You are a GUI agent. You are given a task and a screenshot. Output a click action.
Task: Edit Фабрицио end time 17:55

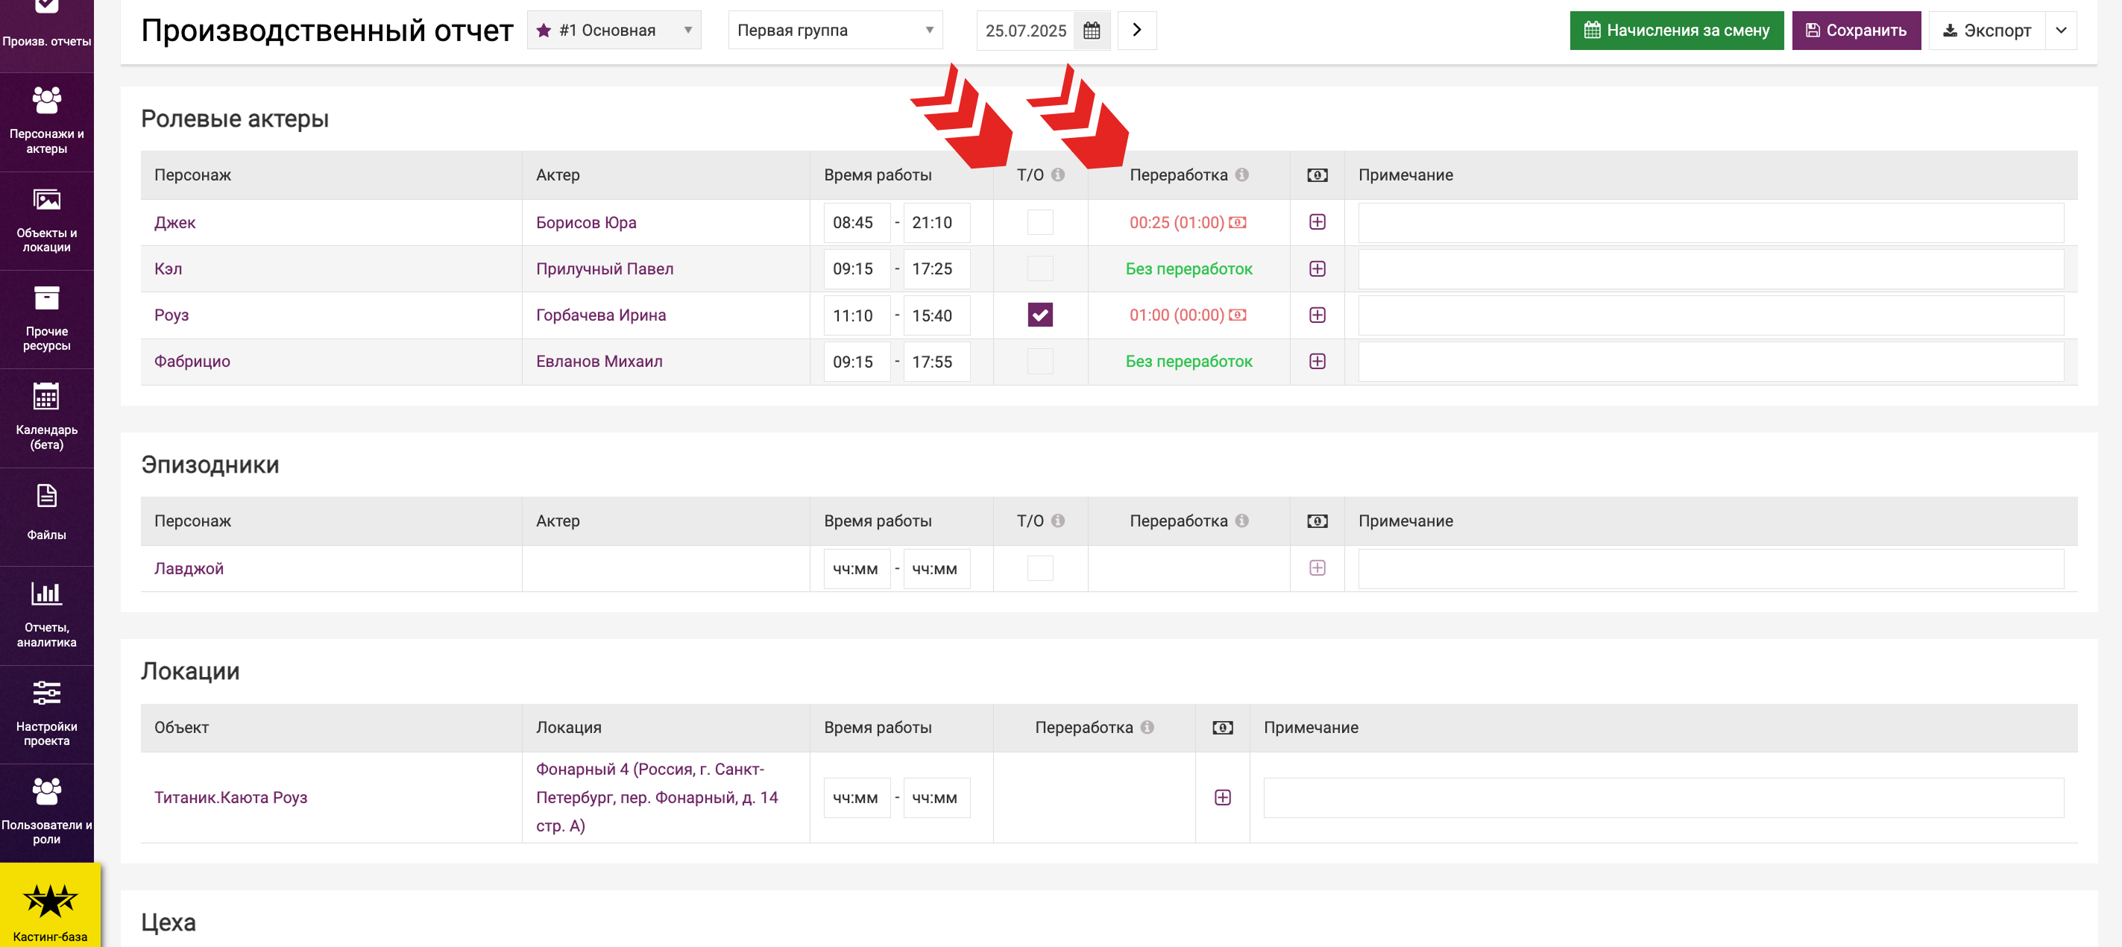[936, 361]
